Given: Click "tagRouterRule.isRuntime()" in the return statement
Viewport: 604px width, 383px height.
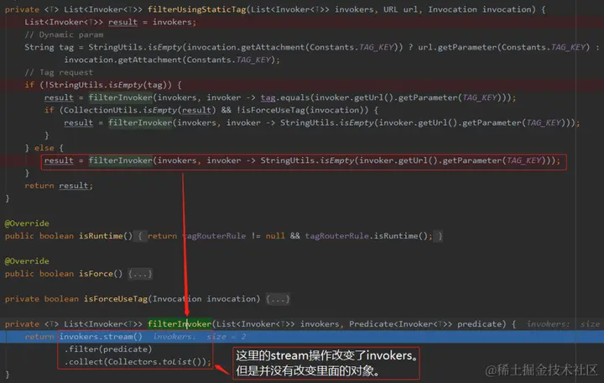Looking at the screenshot, I should coord(367,236).
